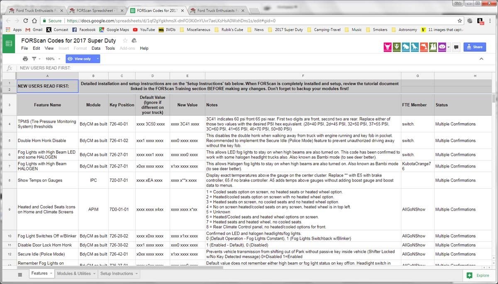This screenshot has width=498, height=284.
Task: Open the Google Apps grid launcher
Action: tap(7, 29)
